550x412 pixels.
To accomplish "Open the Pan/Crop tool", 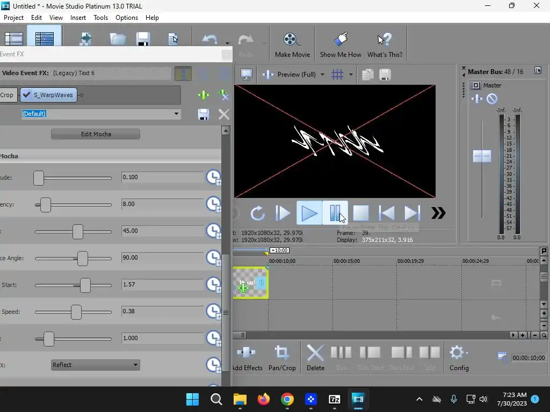I will click(282, 358).
